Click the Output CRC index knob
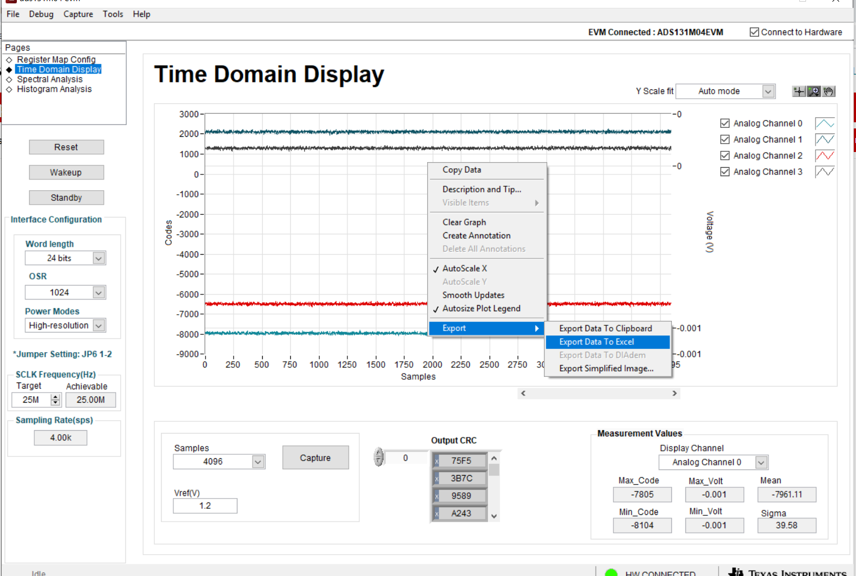 pos(379,458)
